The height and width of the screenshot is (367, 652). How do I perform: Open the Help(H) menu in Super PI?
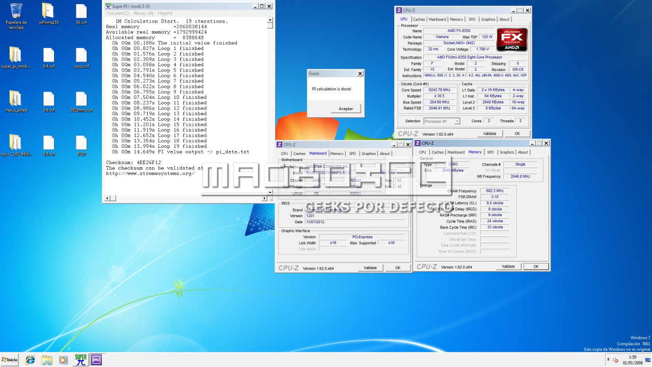pyautogui.click(x=165, y=13)
